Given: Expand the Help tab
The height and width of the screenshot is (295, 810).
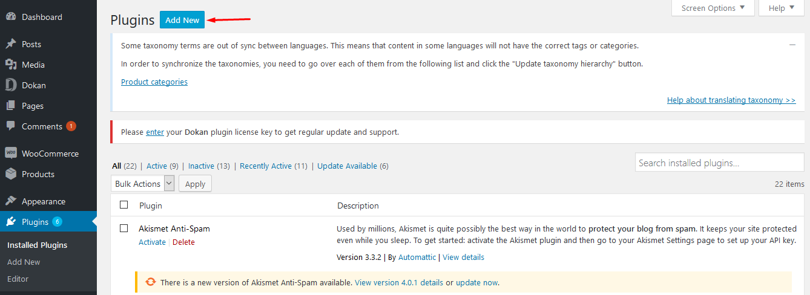Looking at the screenshot, I should [x=782, y=8].
